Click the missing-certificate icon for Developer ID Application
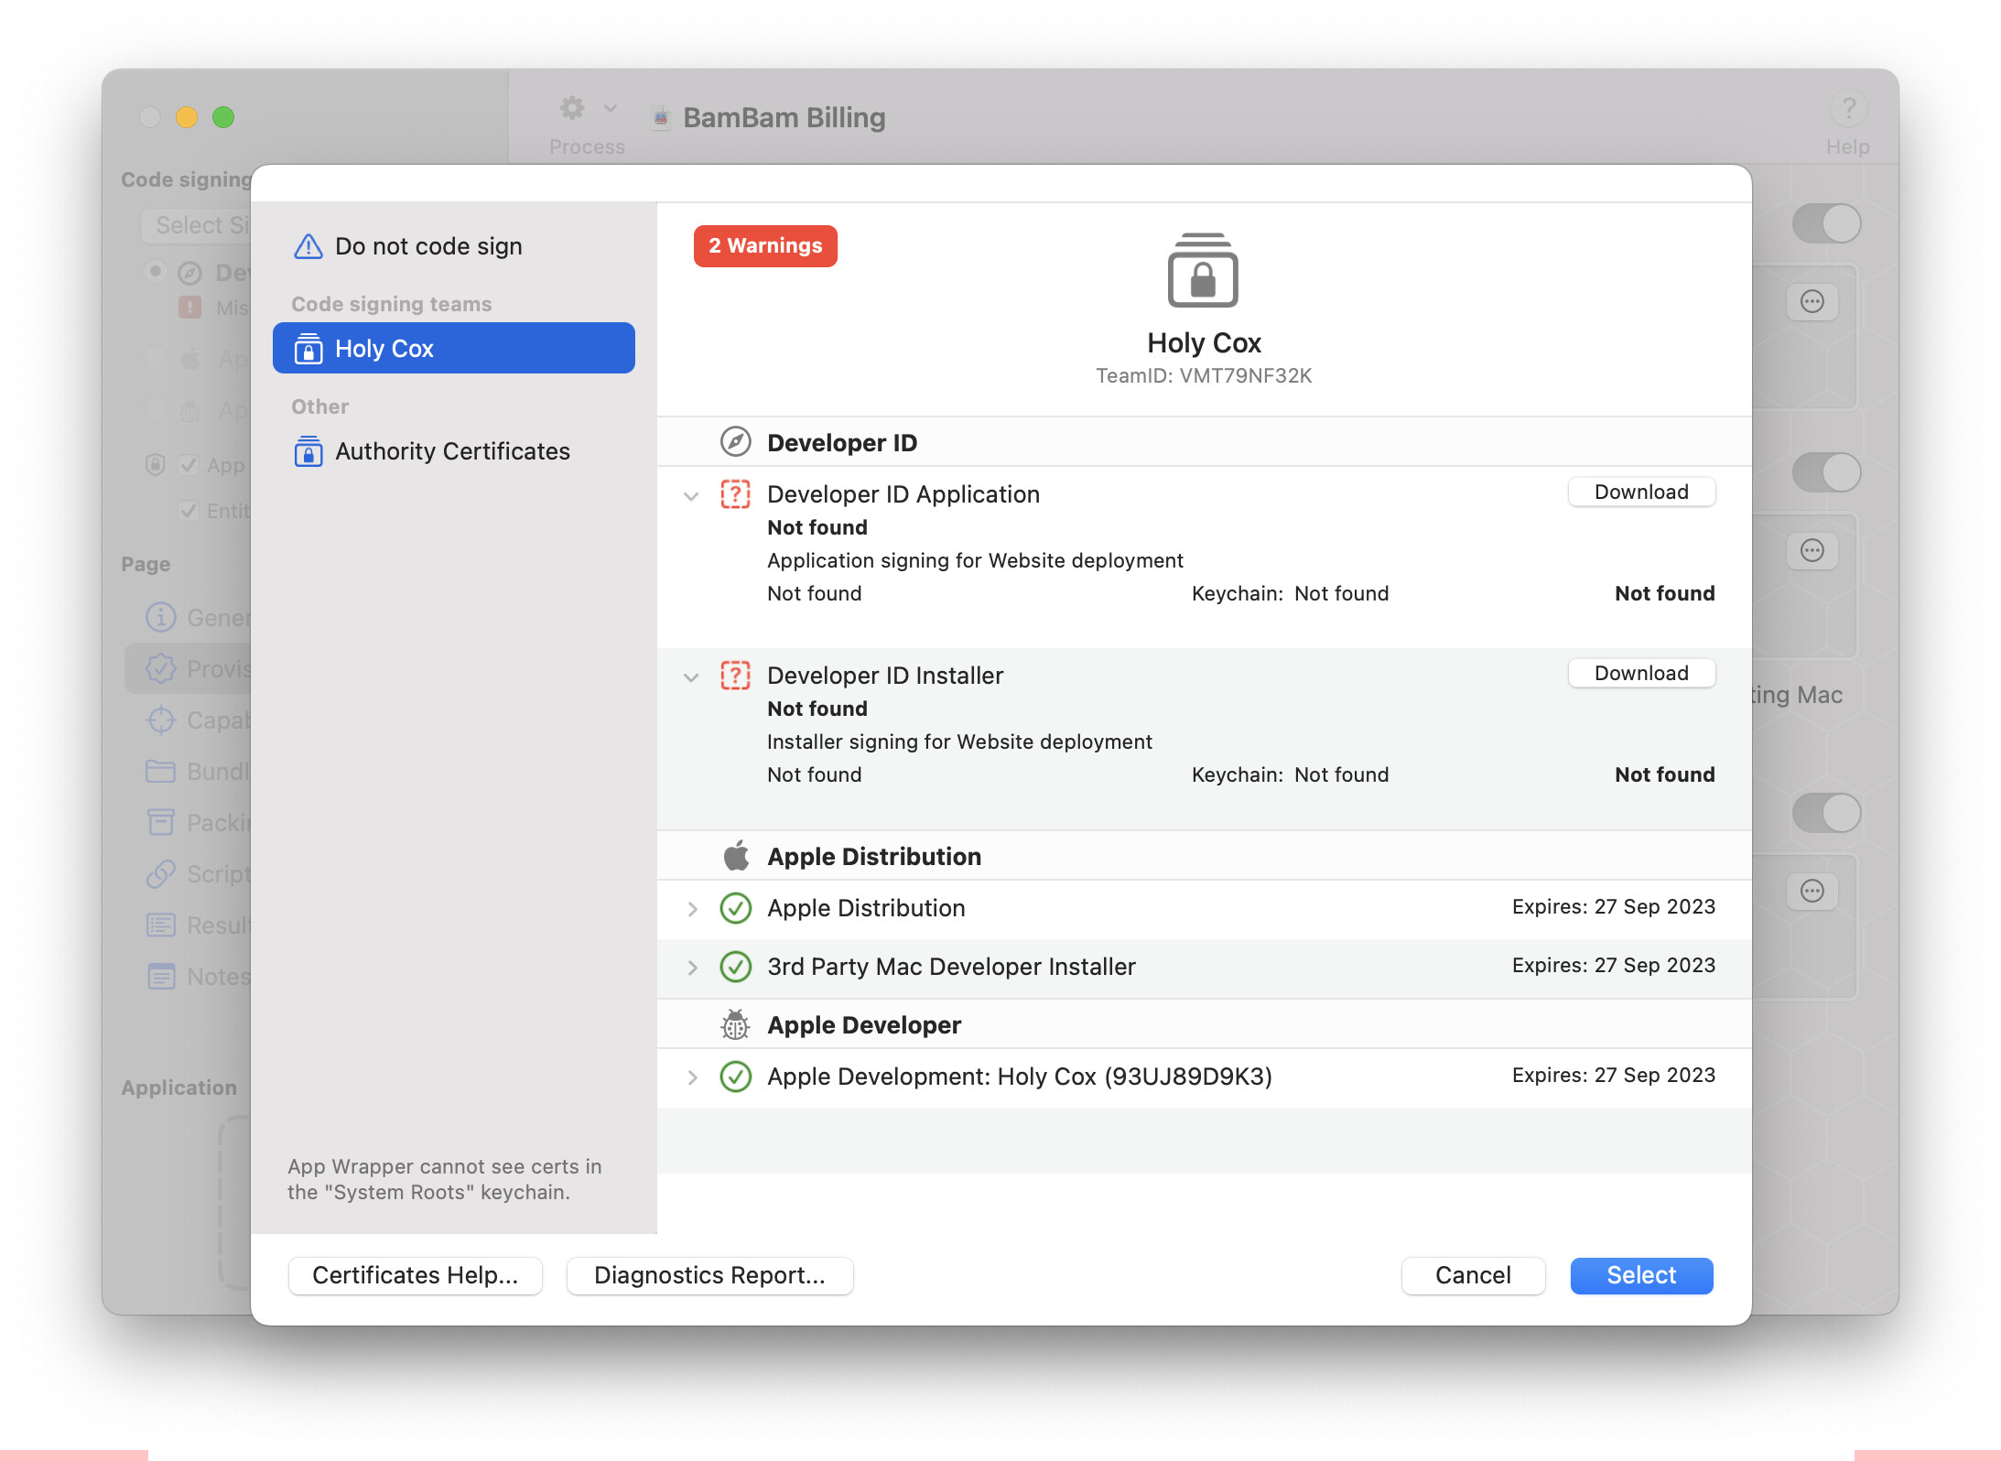 735,494
